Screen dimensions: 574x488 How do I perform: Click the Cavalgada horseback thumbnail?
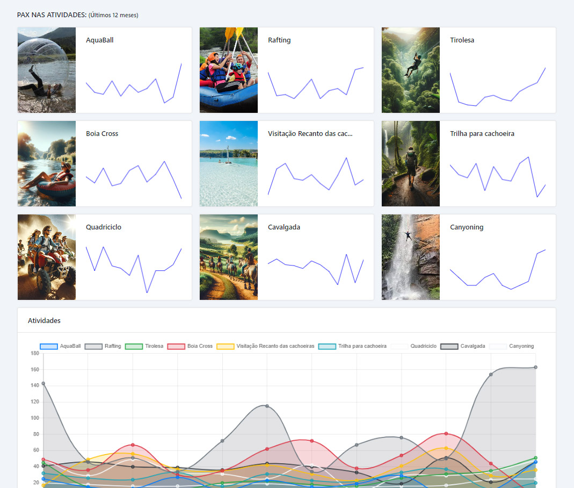228,257
